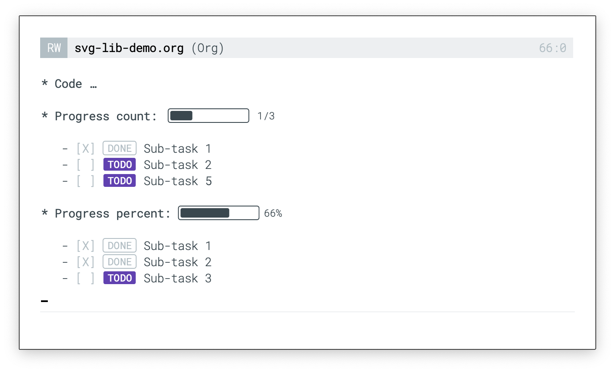Click the RW read-write status badge
This screenshot has width=615, height=372.
tap(54, 48)
